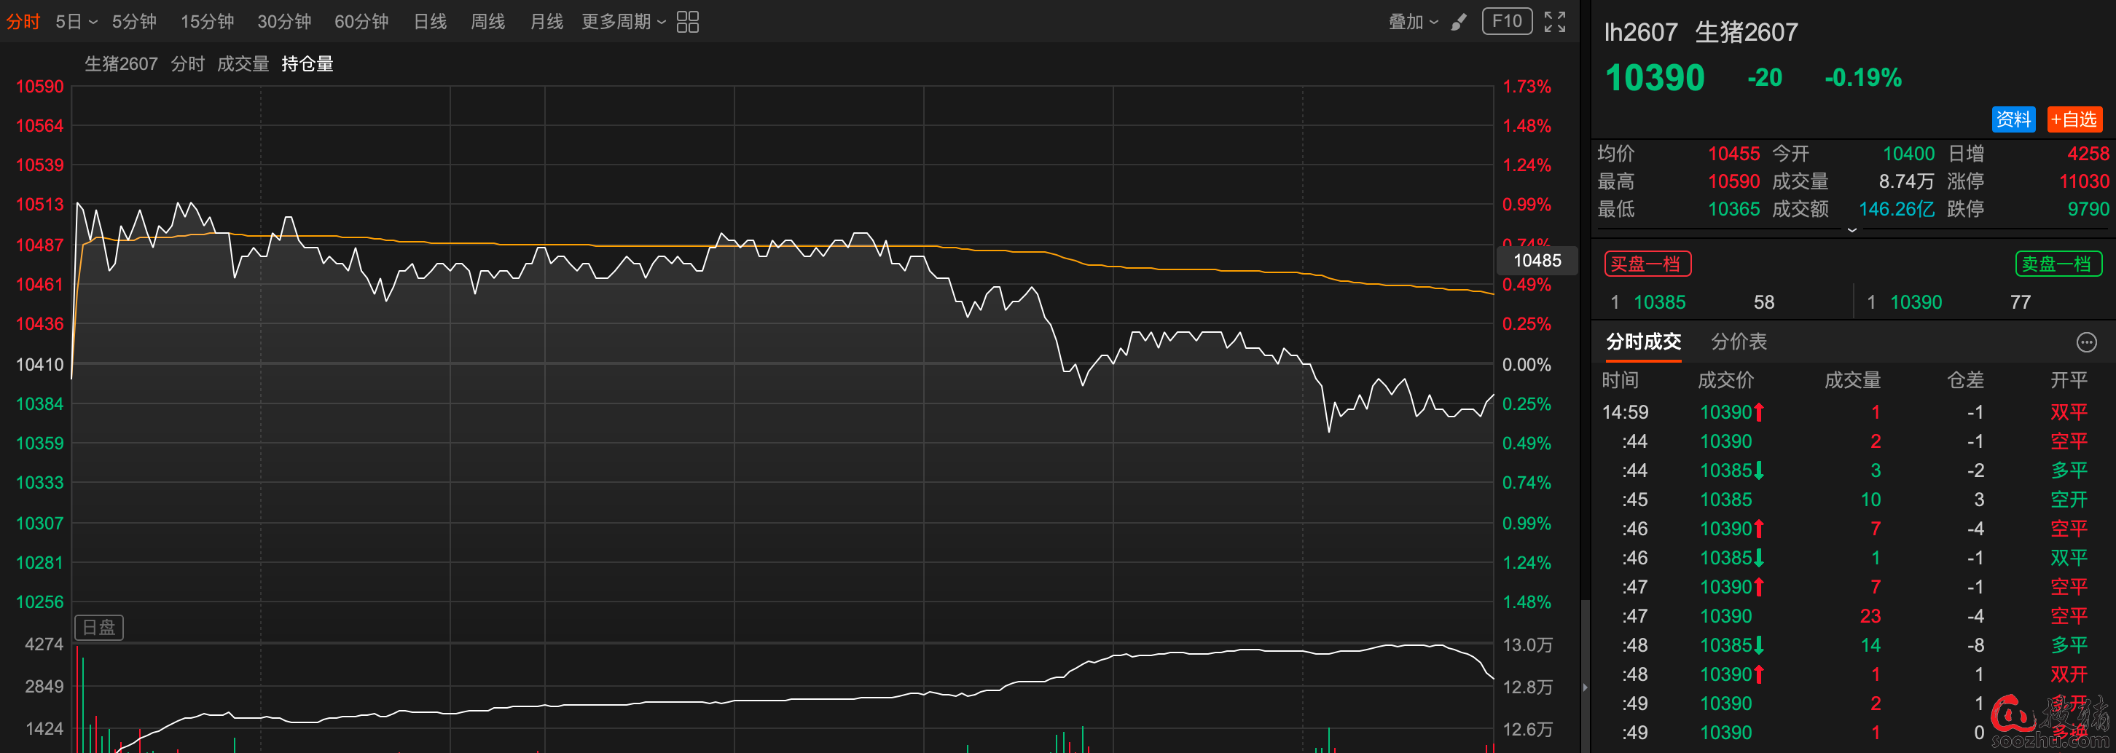Open the F10 info icon button

click(x=1507, y=21)
